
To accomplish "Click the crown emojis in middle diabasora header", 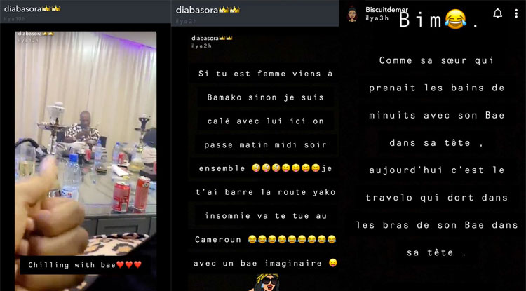I will point(229,10).
